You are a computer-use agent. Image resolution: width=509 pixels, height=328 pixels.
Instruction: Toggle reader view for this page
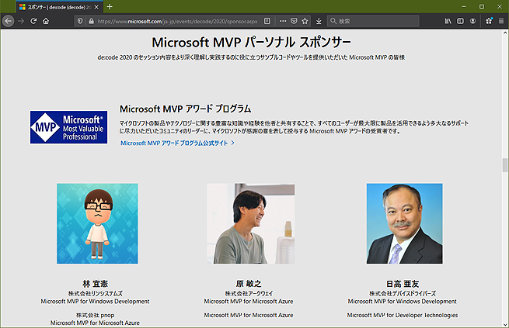pos(267,21)
